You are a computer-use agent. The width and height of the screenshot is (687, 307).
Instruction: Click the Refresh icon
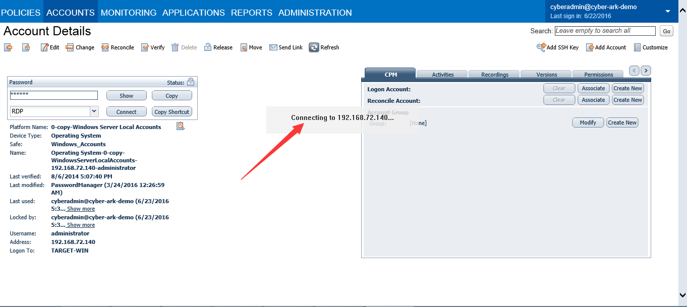(x=314, y=47)
